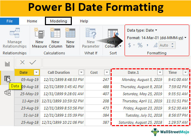Switch to the Modeling tab
The height and width of the screenshot is (137, 191).
tap(59, 21)
